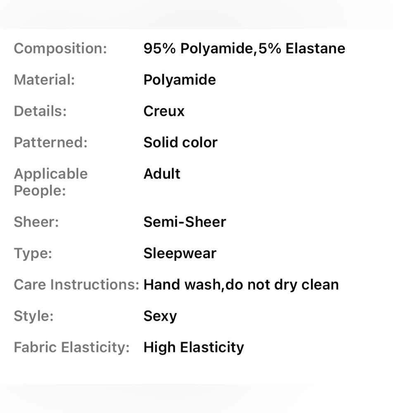Image resolution: width=413 pixels, height=413 pixels.
Task: Select the Patterned label
Action: [50, 142]
